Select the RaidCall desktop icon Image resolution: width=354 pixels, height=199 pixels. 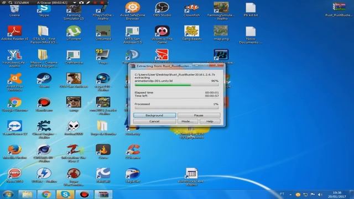[x=103, y=175]
